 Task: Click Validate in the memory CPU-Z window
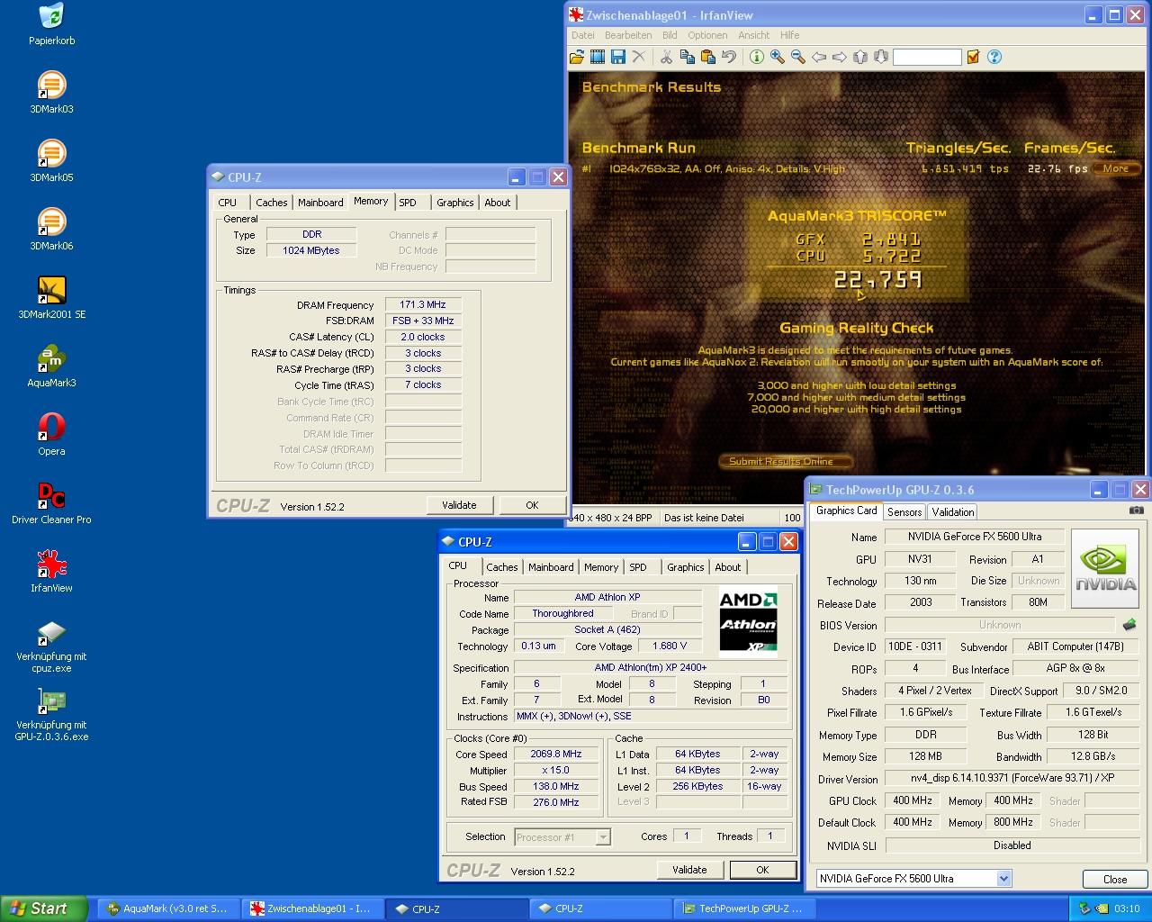tap(459, 505)
